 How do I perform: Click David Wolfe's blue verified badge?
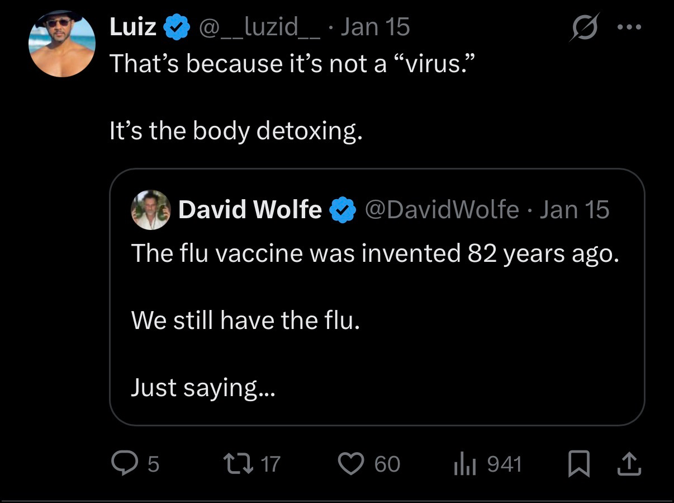pos(342,210)
